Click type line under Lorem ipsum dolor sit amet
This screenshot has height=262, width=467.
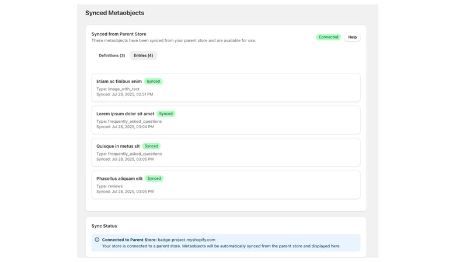(129, 122)
